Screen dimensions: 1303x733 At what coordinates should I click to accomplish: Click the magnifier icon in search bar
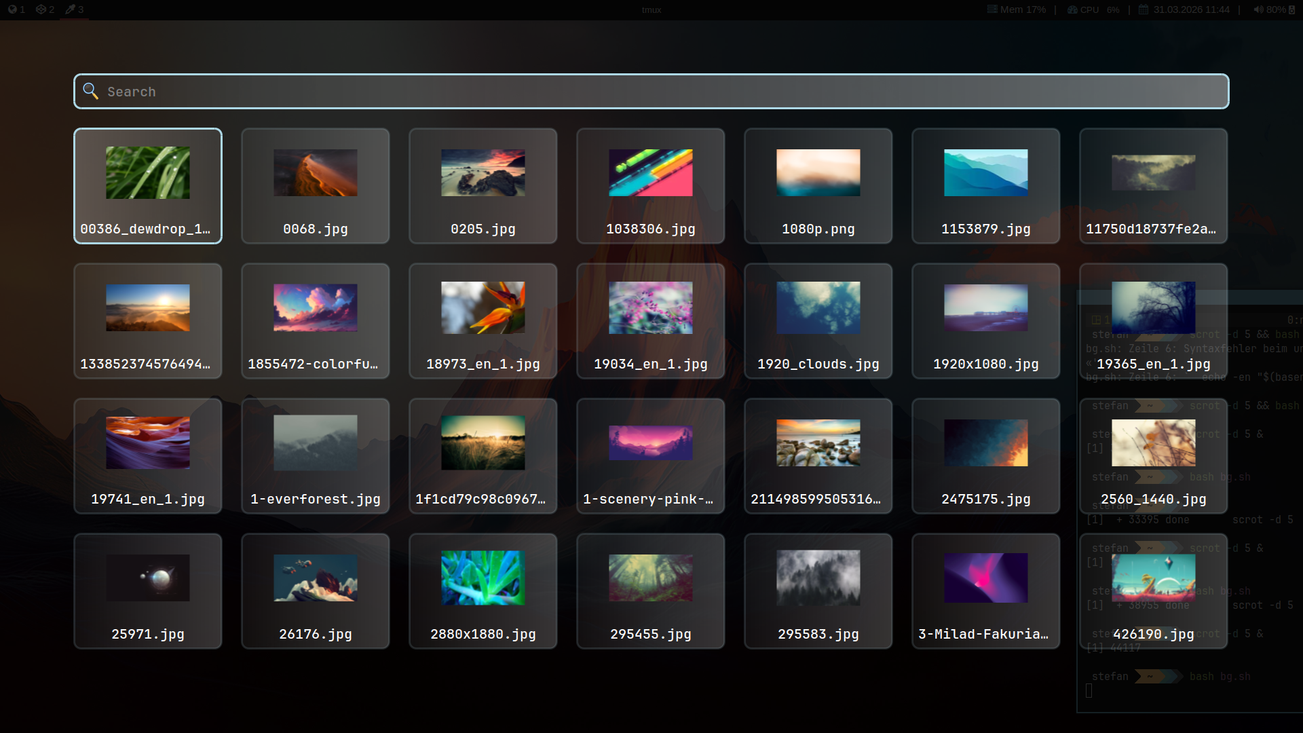point(90,91)
